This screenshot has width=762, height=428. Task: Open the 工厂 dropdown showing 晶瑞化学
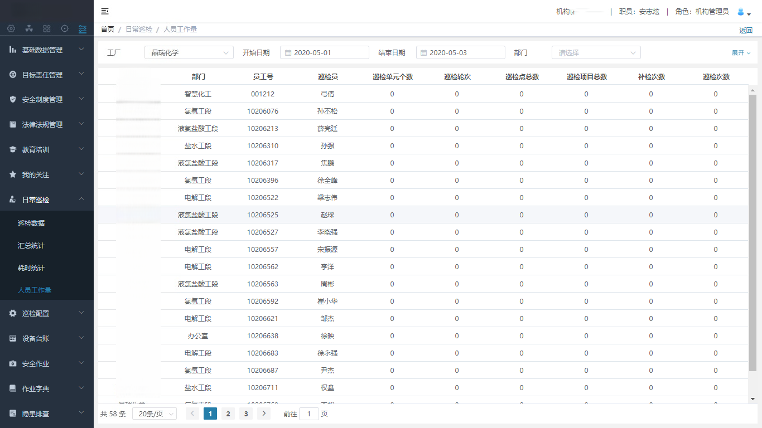(x=189, y=52)
